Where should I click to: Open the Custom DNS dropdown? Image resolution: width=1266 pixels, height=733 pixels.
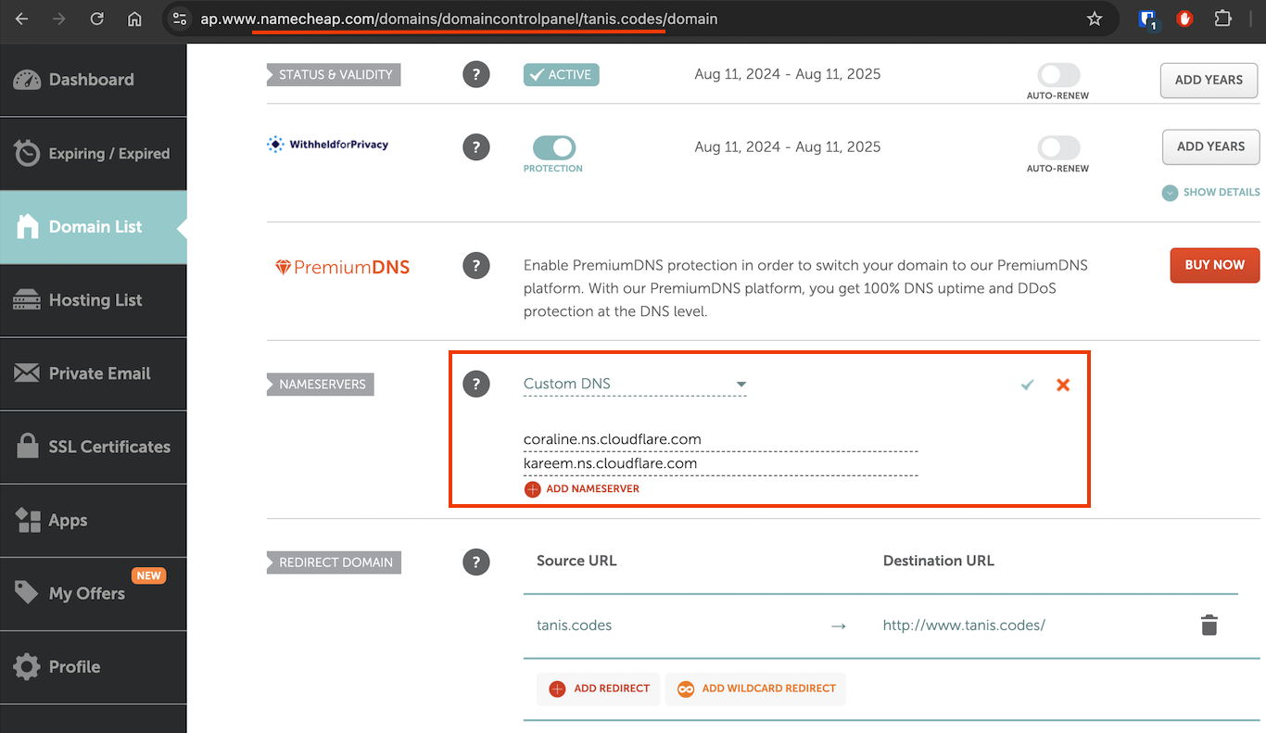point(634,383)
